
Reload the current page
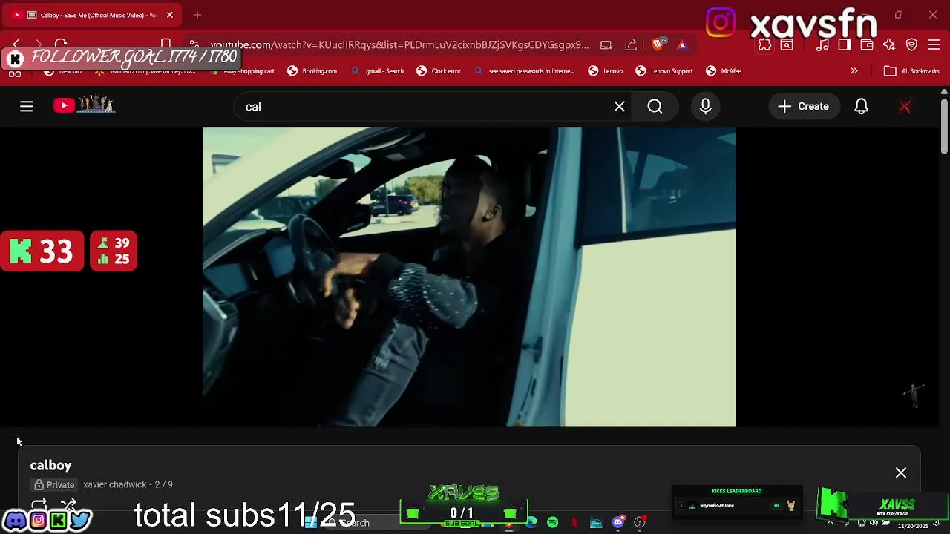(x=61, y=44)
